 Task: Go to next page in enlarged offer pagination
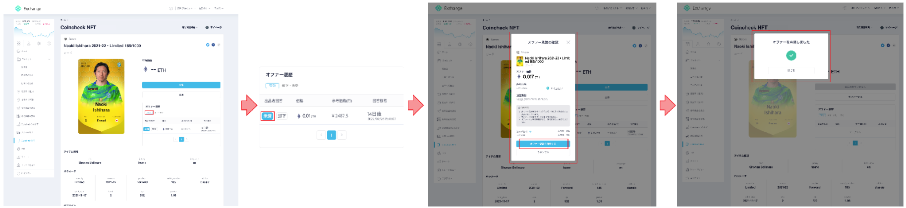point(341,135)
